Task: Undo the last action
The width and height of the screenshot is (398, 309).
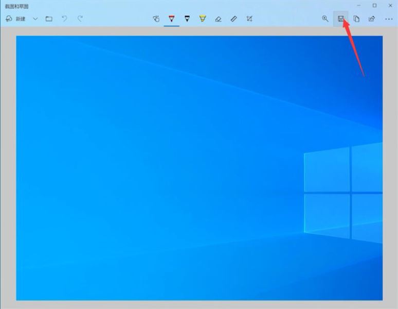Action: click(x=64, y=19)
